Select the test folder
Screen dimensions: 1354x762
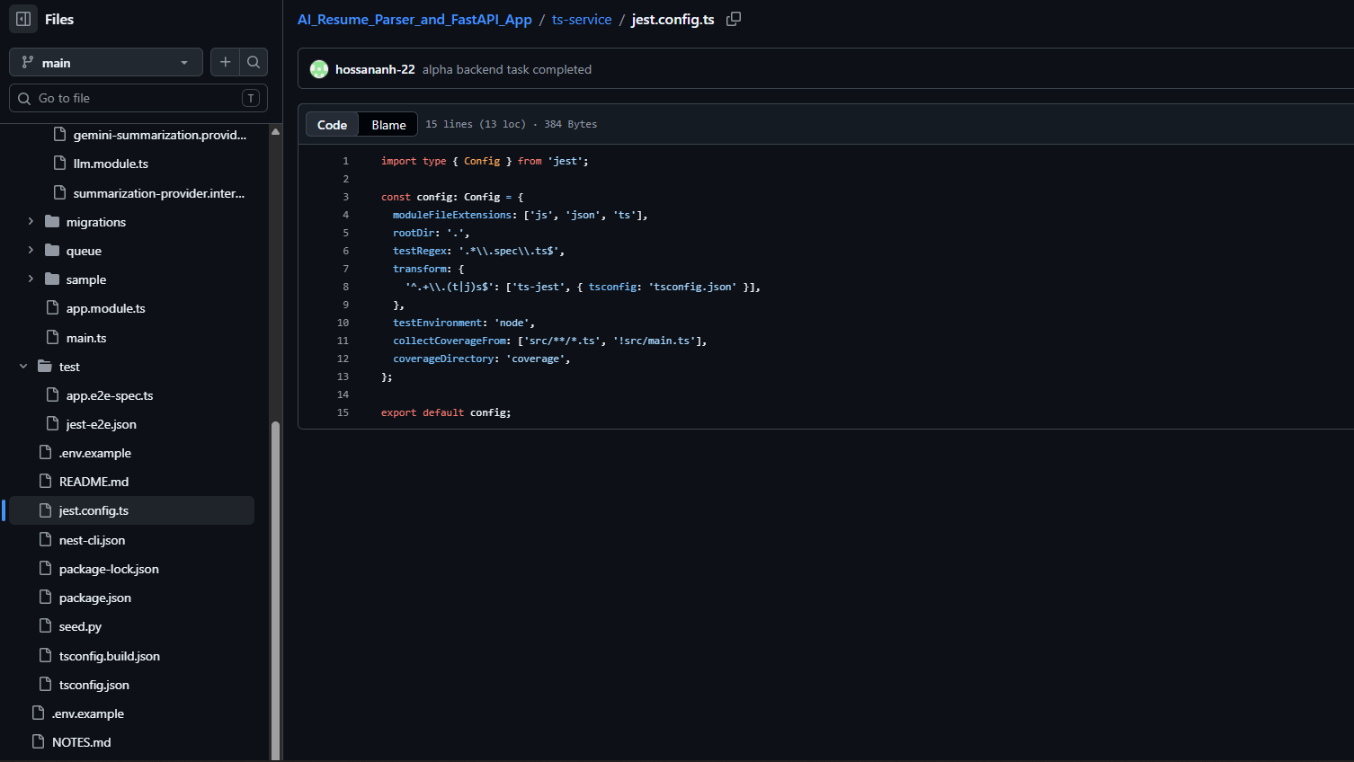tap(69, 367)
